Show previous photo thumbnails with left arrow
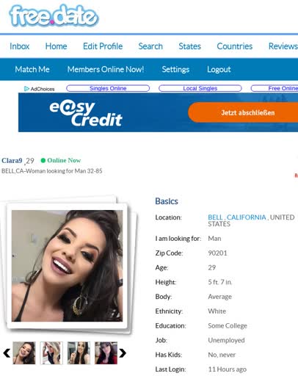The width and height of the screenshot is (298, 376). click(x=7, y=352)
